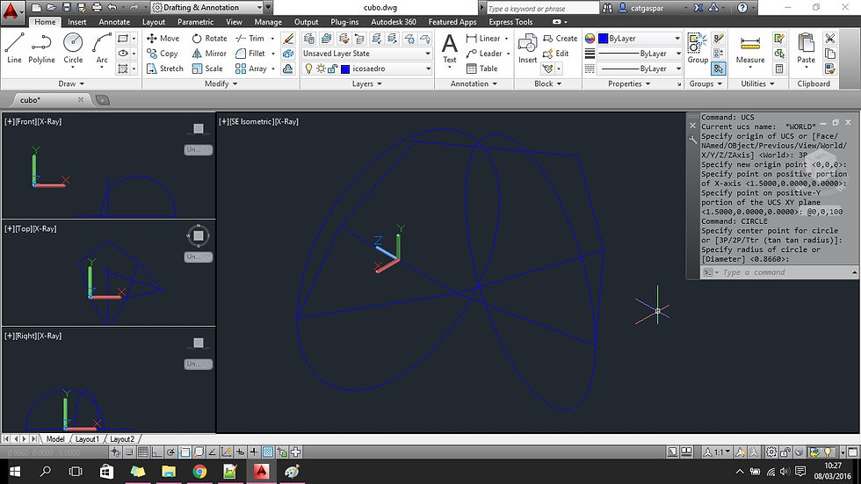861x484 pixels.
Task: Expand the Draw panel
Action: [x=71, y=83]
